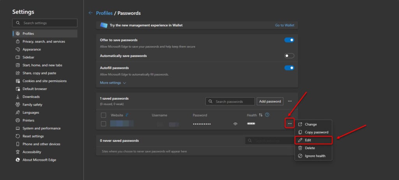Select Copy password in the menu

(x=313, y=132)
